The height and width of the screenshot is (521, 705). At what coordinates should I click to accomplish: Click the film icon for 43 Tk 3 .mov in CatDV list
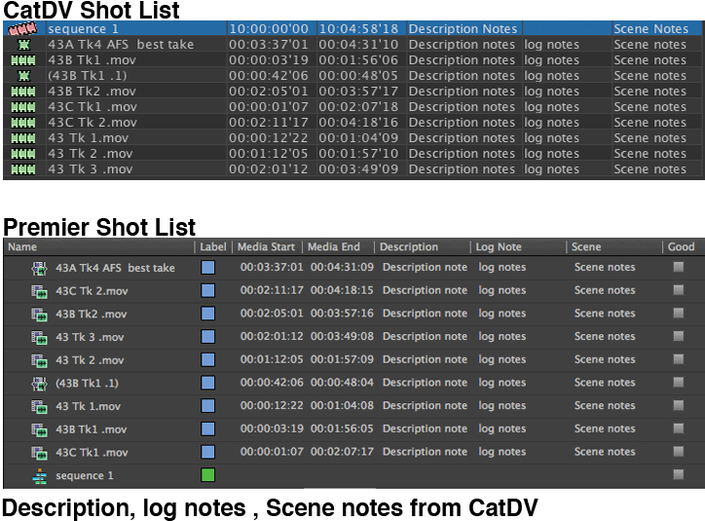[22, 169]
